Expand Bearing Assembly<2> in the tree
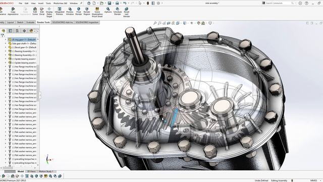 click(x=6, y=55)
